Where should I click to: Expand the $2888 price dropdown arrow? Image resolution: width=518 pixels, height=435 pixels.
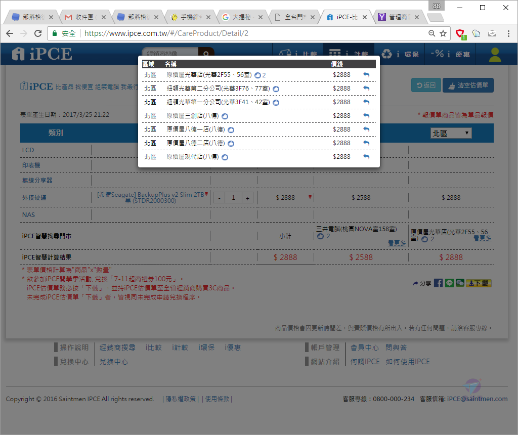[310, 197]
